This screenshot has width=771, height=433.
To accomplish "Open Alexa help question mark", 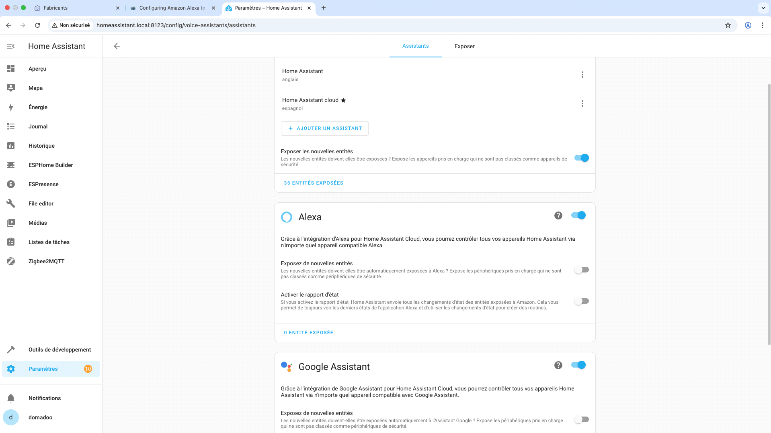I will pos(558,215).
